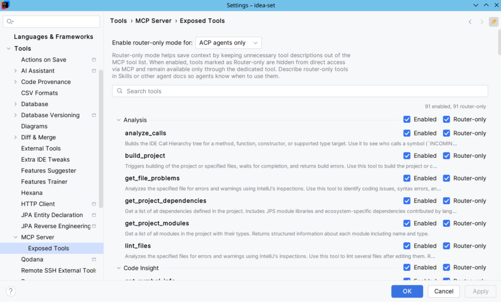
Task: Click the back navigation arrow icon
Action: [x=470, y=22]
